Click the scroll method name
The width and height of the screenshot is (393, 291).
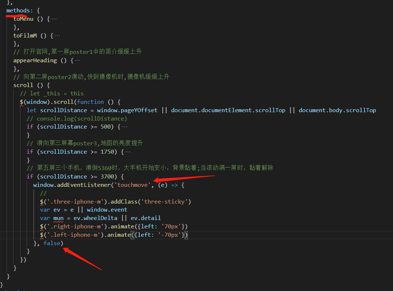tap(23, 85)
